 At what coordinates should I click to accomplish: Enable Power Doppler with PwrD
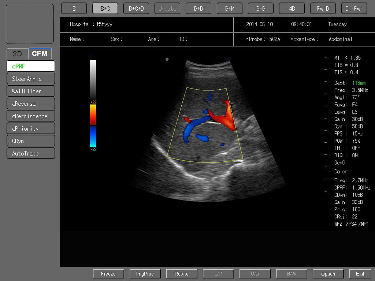pos(323,8)
